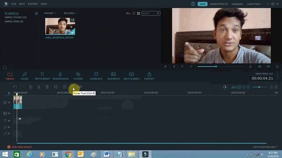Viewport: 282px width, 158px height.
Task: Play the preview video
Action: [182, 66]
